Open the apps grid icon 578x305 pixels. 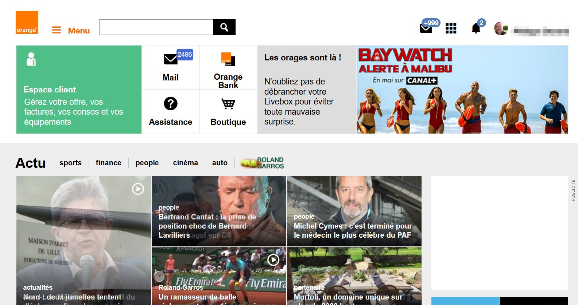point(451,28)
